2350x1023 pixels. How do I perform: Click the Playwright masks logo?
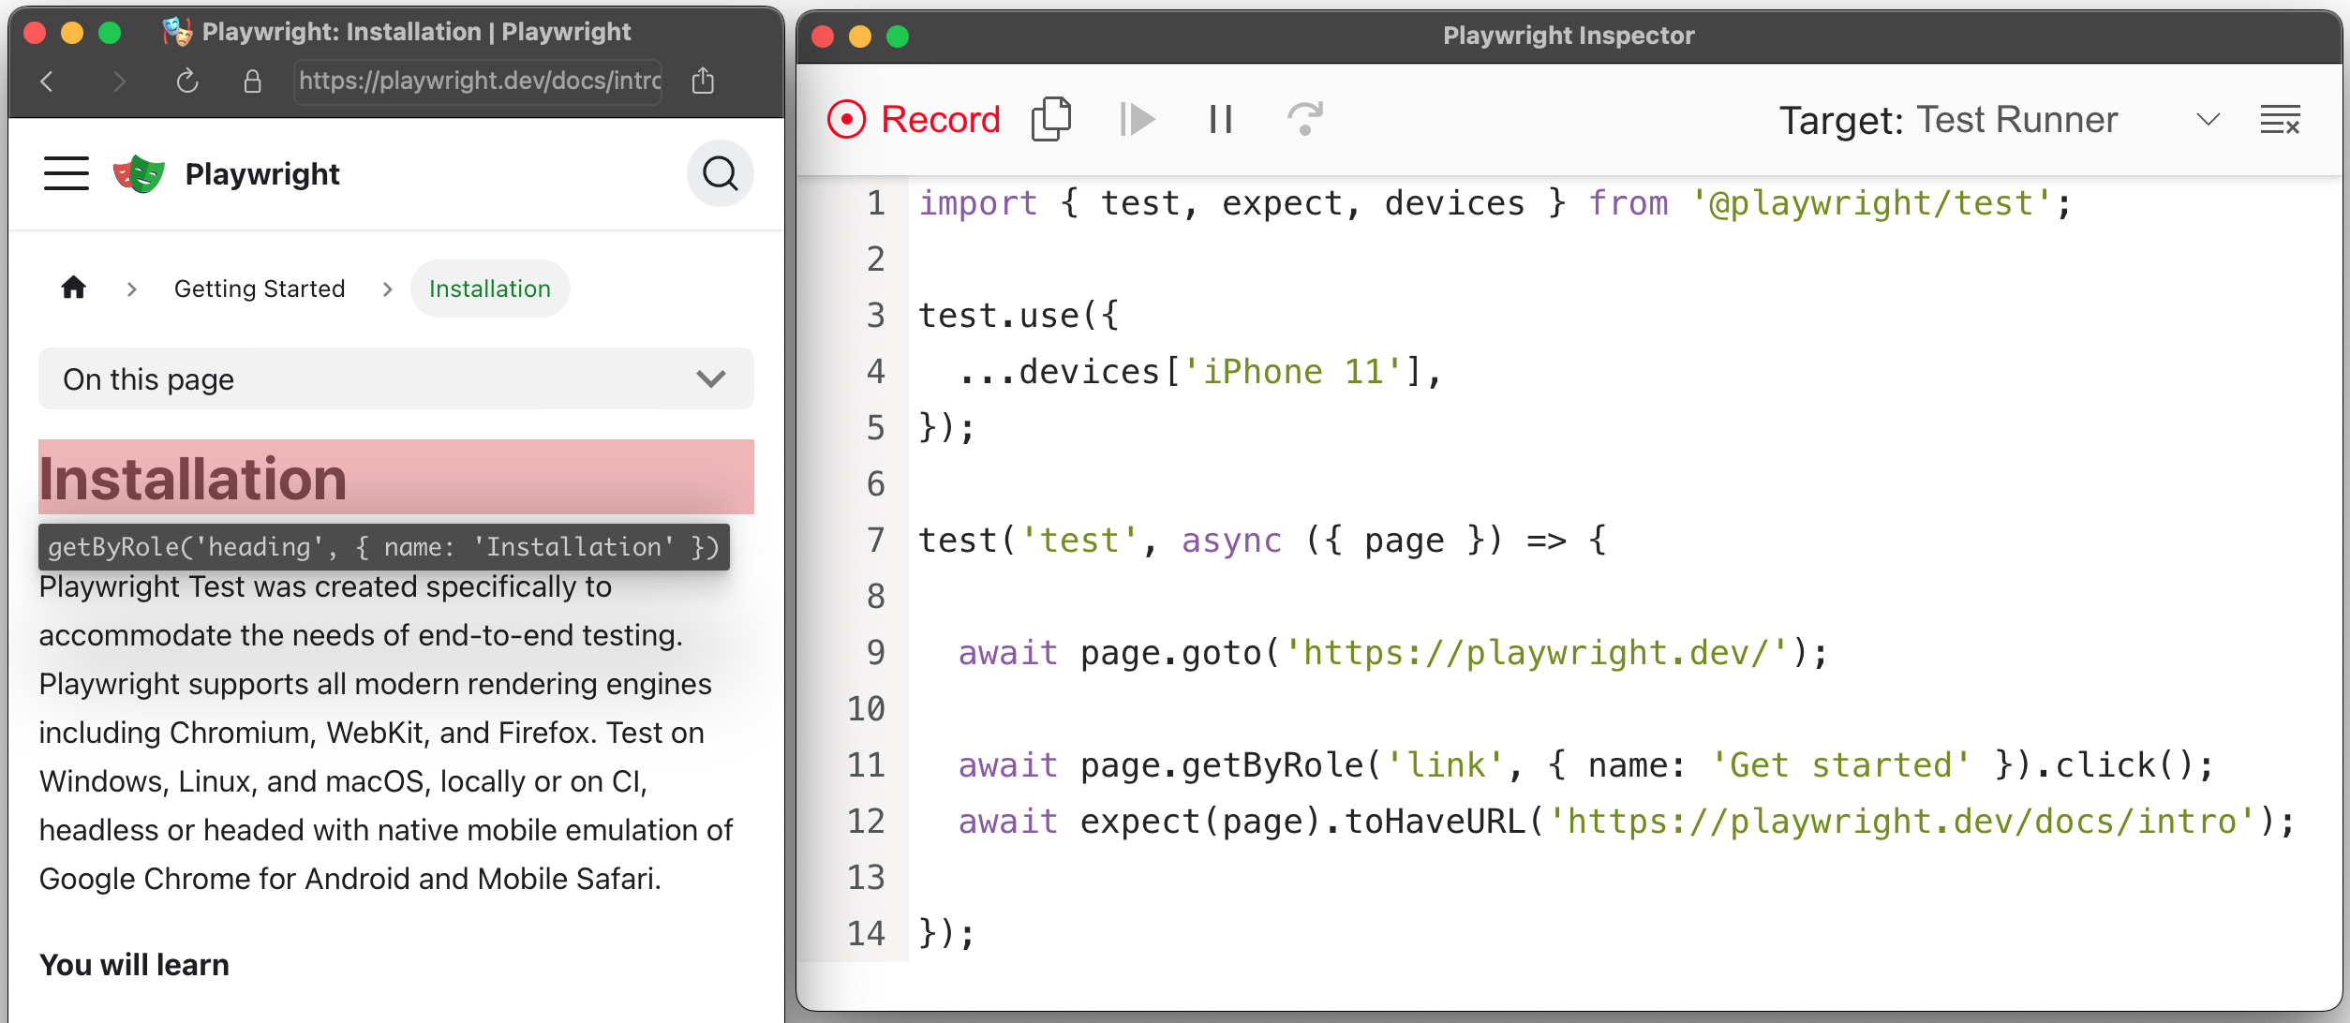pos(139,174)
